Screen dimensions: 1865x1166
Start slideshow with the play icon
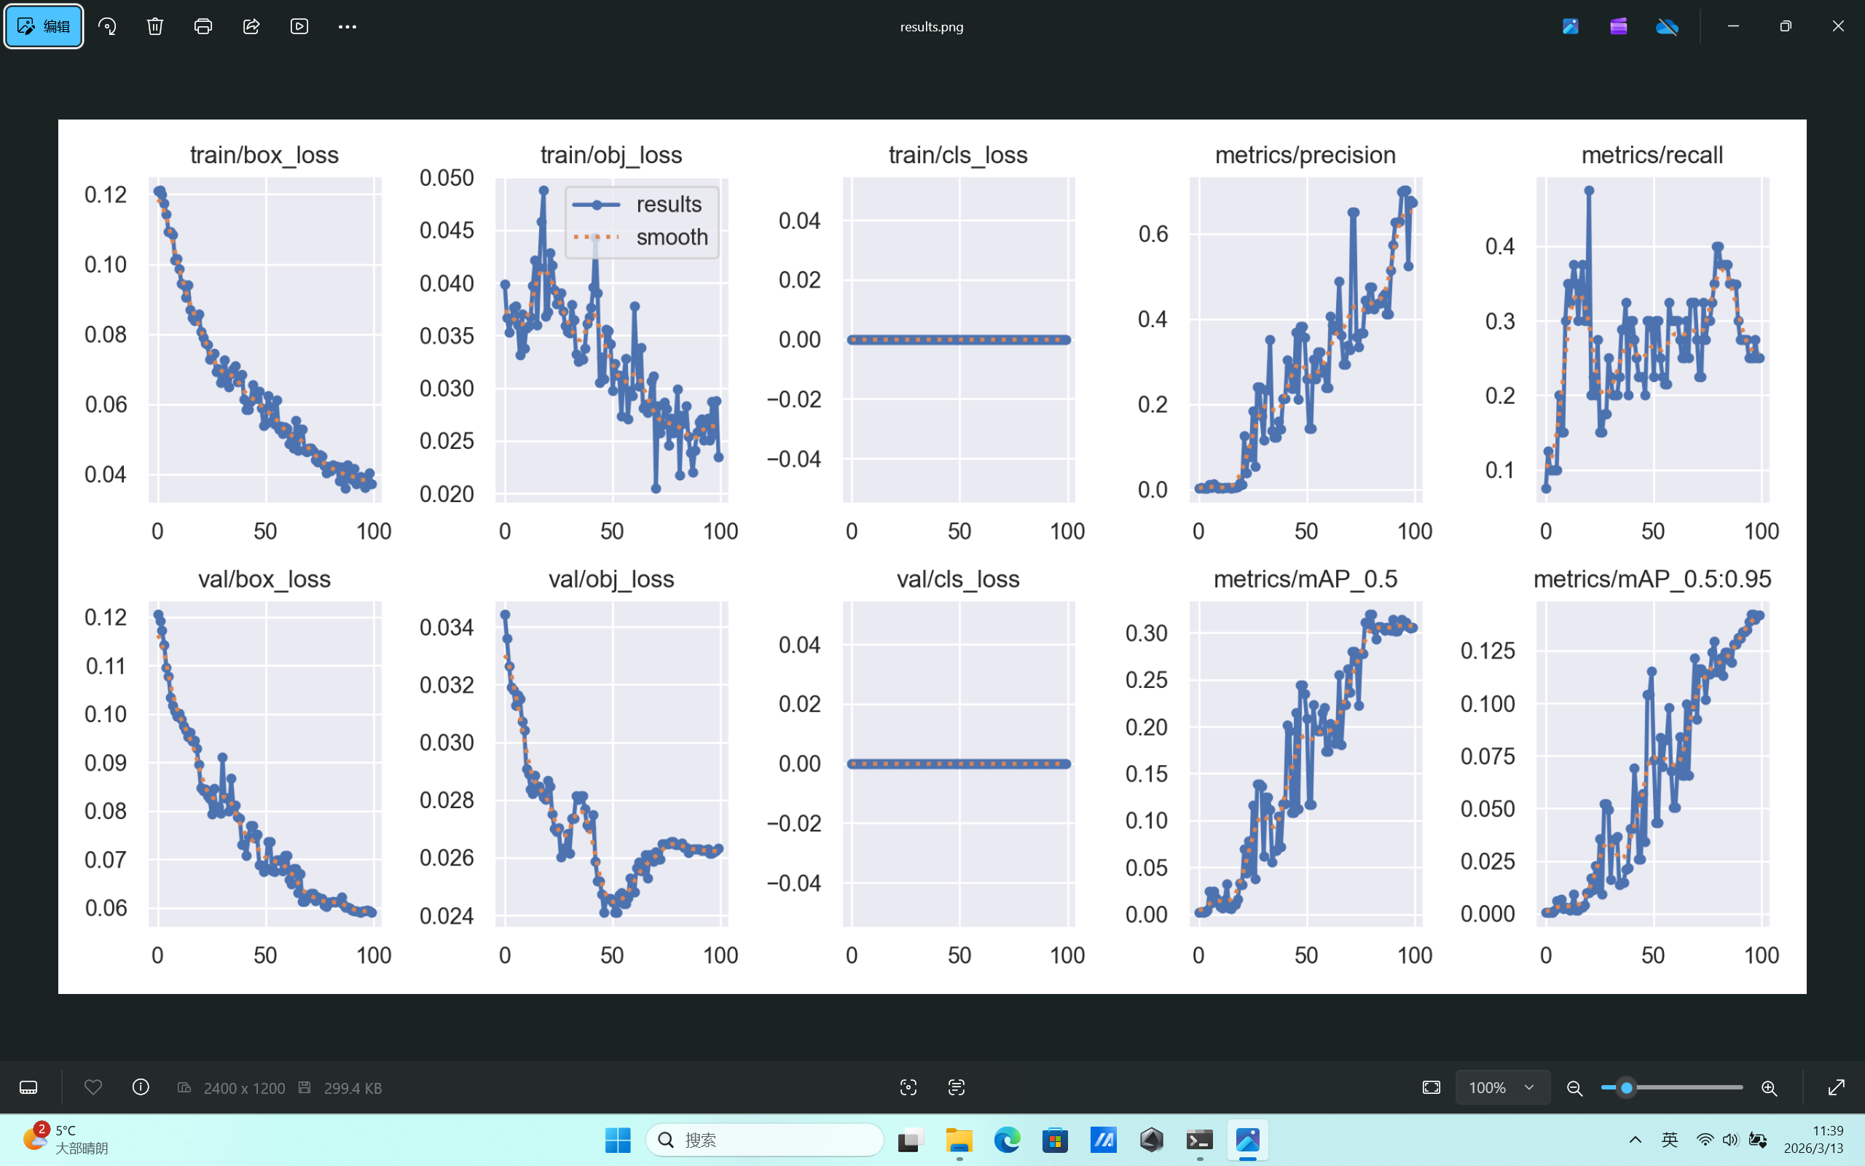[x=299, y=26]
